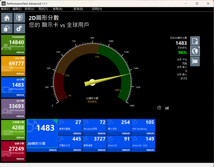This screenshot has width=214, height=167.
Task: Select the global users globe icon
Action: click(195, 51)
